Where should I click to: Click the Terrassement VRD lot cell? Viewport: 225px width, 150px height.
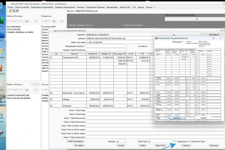[74, 57]
